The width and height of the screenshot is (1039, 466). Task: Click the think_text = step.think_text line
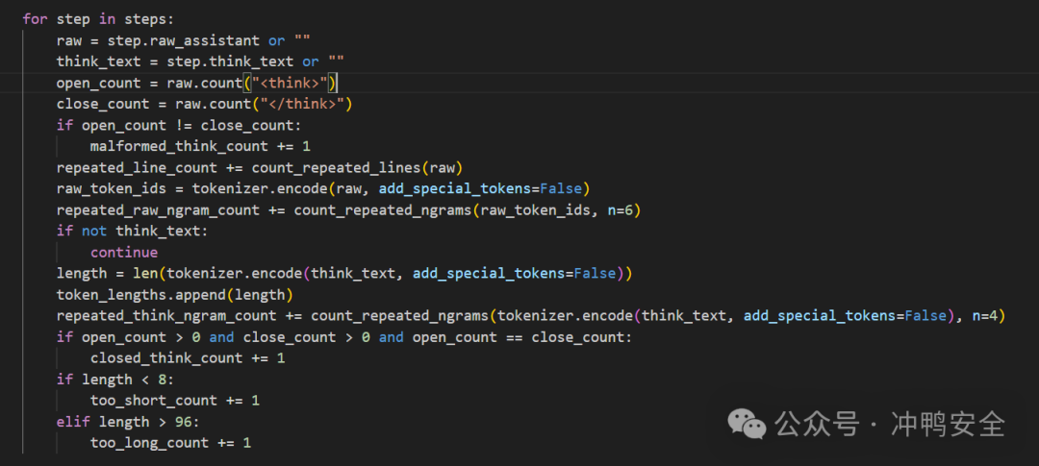[200, 61]
